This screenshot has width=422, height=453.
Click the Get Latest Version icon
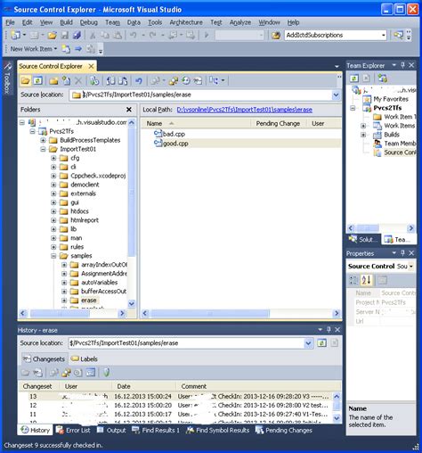94,80
